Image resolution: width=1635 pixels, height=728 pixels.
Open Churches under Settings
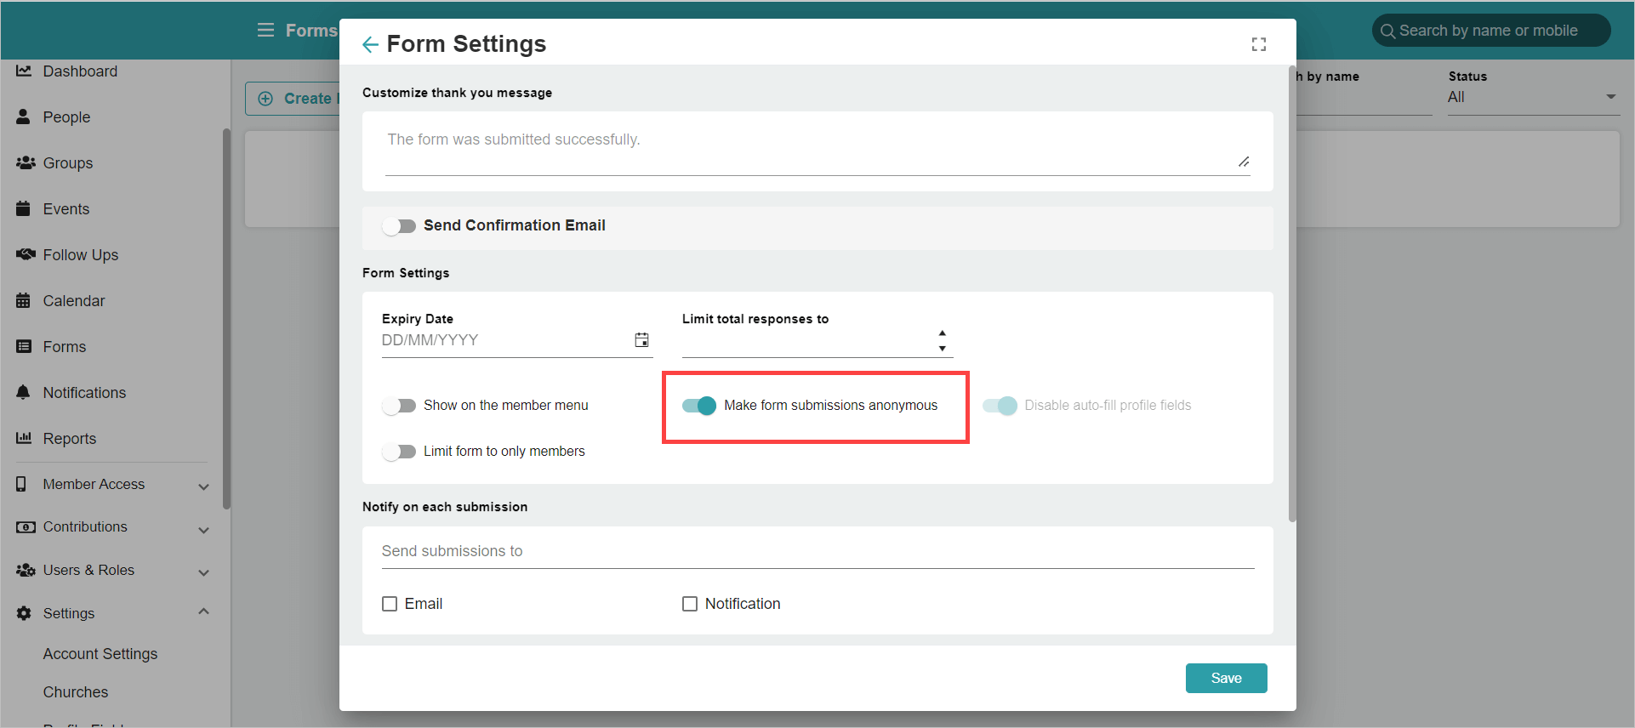(x=76, y=692)
